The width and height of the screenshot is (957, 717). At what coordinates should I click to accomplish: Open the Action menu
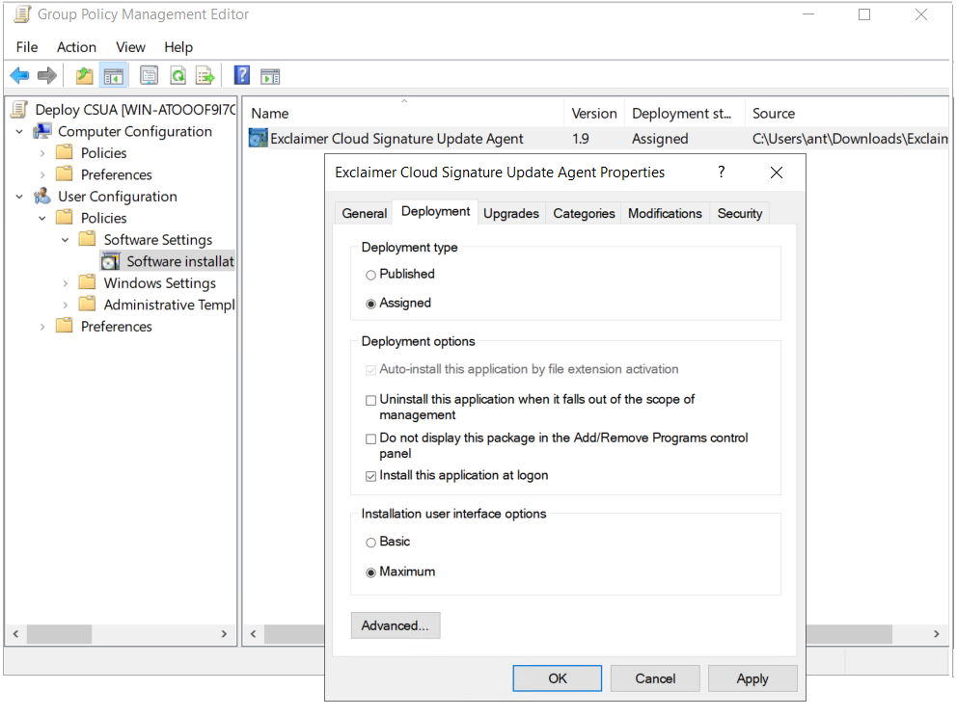tap(76, 47)
